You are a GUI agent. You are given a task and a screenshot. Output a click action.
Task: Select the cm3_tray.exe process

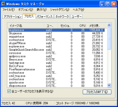[x=57, y=76]
